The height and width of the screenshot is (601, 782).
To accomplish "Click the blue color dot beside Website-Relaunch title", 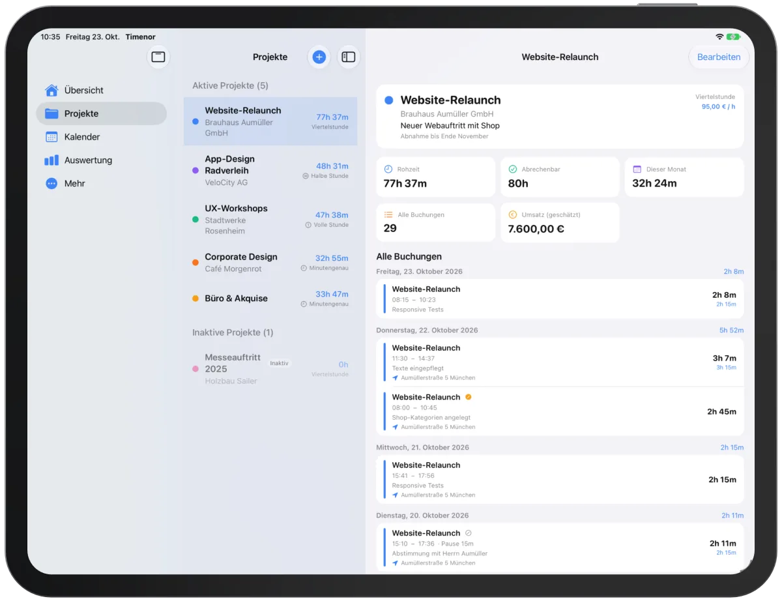I will [x=389, y=100].
